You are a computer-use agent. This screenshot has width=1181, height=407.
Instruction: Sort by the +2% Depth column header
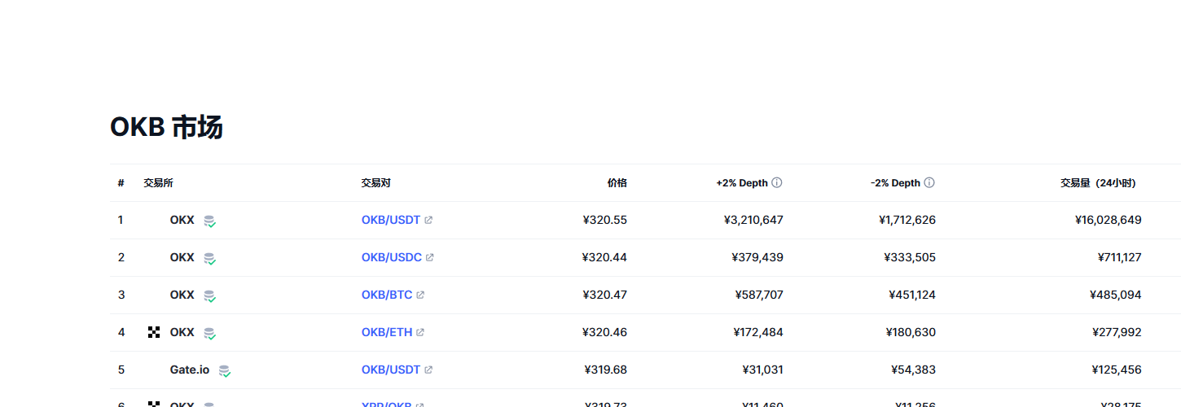click(742, 183)
